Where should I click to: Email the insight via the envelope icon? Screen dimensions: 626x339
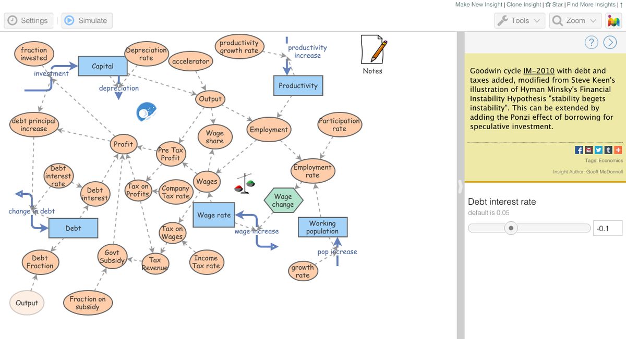[x=588, y=150]
